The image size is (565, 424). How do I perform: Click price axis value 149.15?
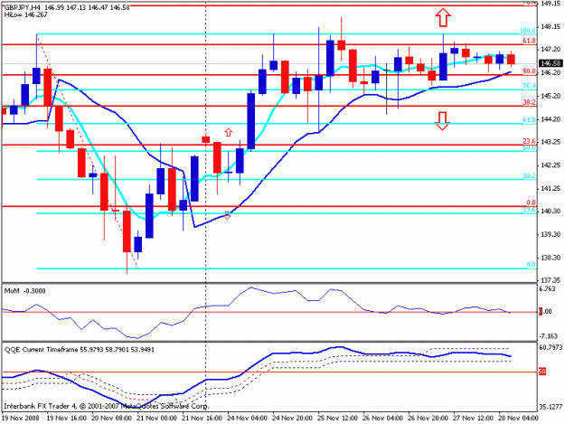click(x=551, y=4)
